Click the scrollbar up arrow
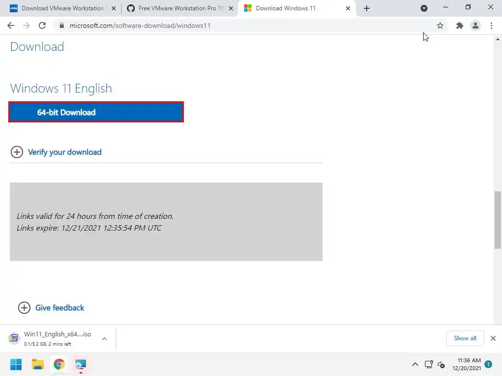This screenshot has width=502, height=376. (x=498, y=39)
